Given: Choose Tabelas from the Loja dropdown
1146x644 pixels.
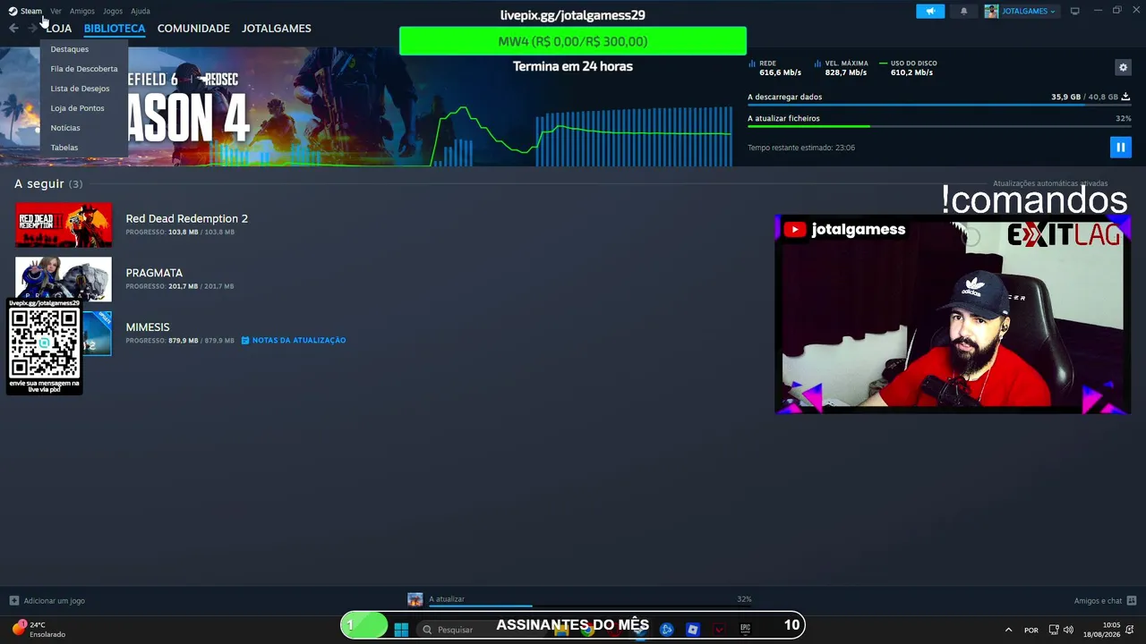Looking at the screenshot, I should [64, 148].
